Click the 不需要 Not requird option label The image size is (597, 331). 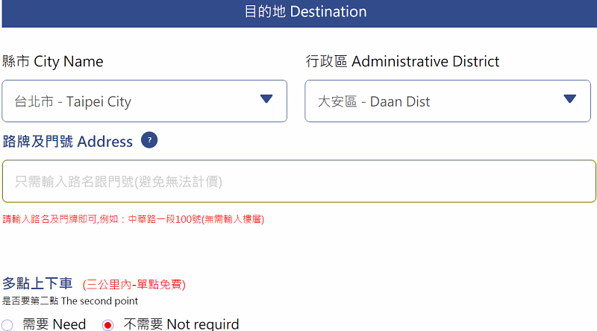tap(181, 324)
